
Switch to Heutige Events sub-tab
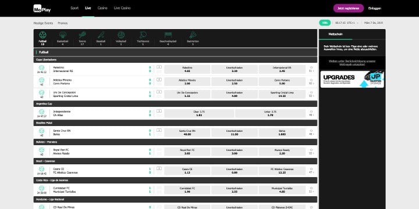pyautogui.click(x=43, y=23)
